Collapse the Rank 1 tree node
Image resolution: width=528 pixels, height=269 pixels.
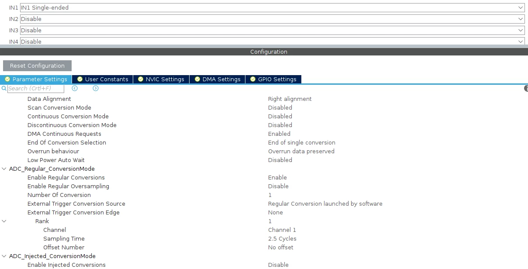(4, 221)
